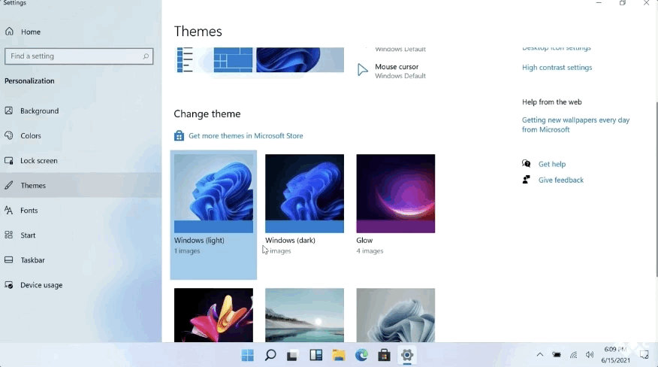This screenshot has height=367, width=658.
Task: Click the Give feedback person icon
Action: click(527, 180)
